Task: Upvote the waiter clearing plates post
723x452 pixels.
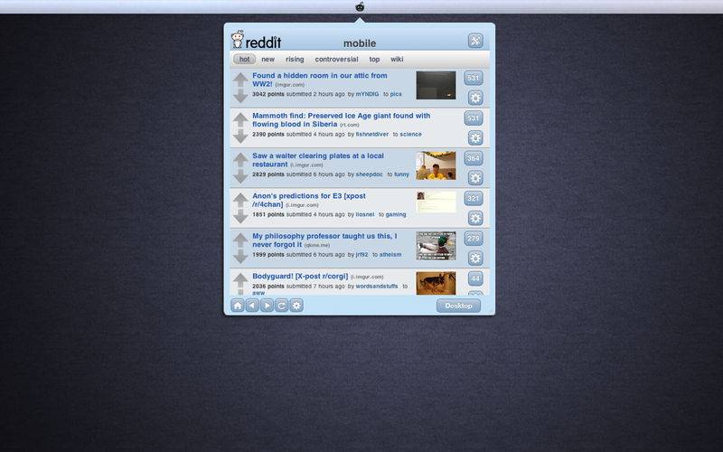Action: [240, 160]
